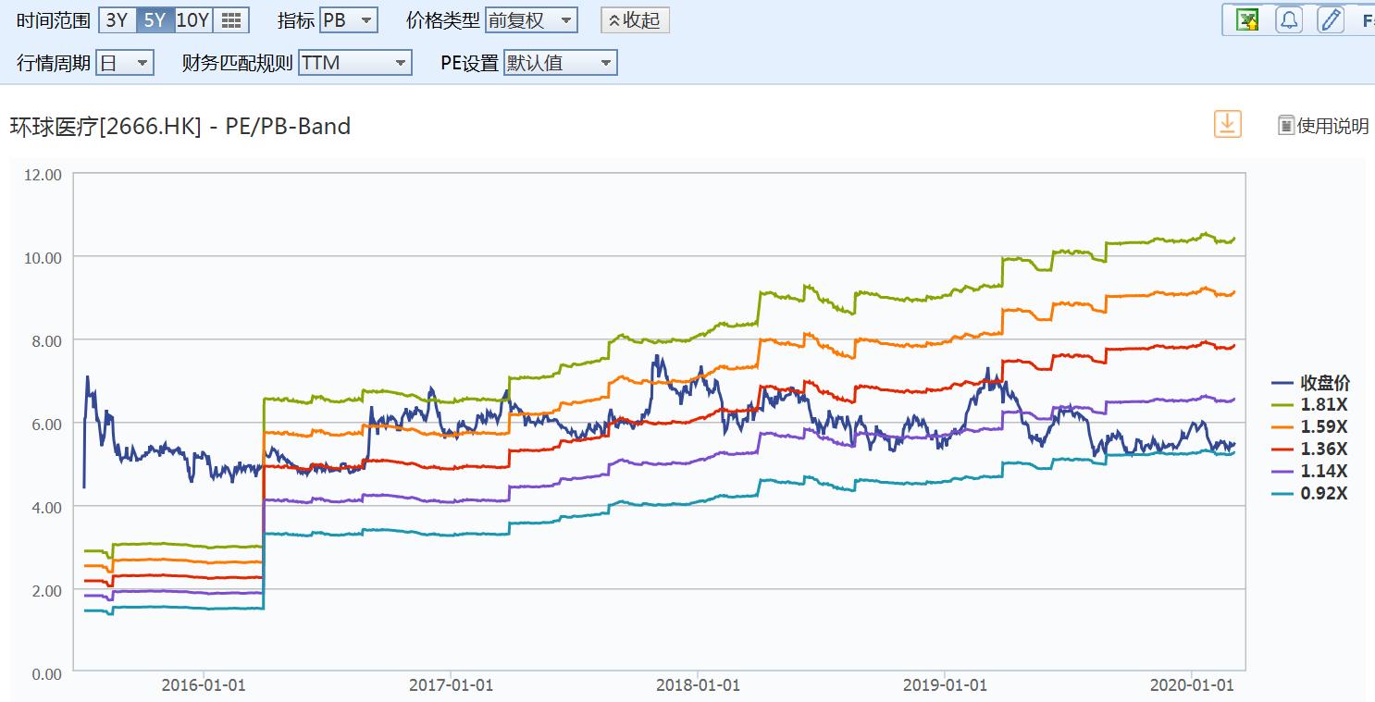Open the bell alert icon
1375x702 pixels.
click(x=1289, y=19)
